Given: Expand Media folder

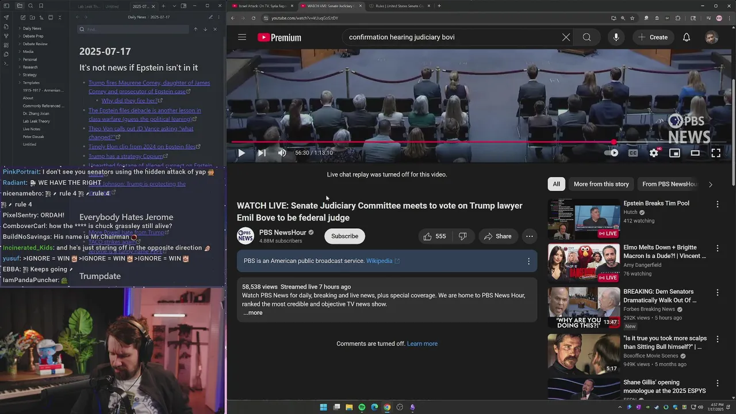Looking at the screenshot, I should 20,52.
